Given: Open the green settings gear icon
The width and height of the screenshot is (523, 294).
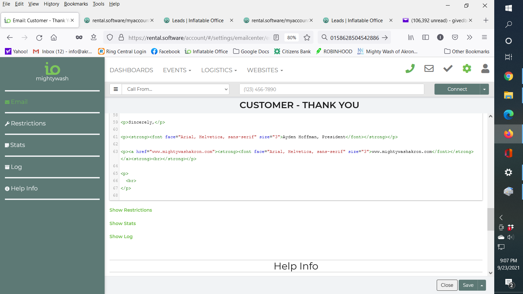Looking at the screenshot, I should [467, 69].
